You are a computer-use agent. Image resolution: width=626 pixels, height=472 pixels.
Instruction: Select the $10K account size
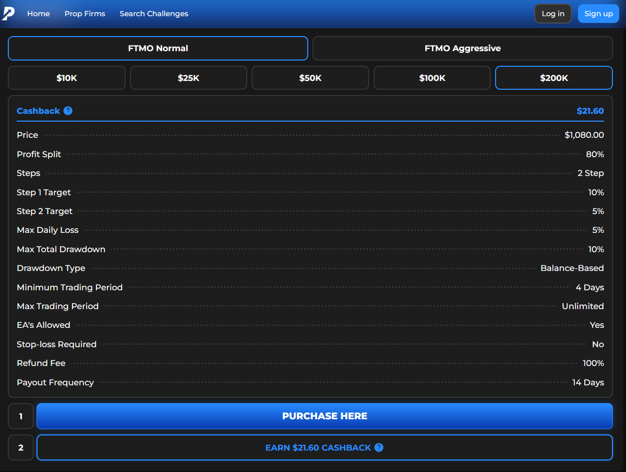tap(67, 78)
